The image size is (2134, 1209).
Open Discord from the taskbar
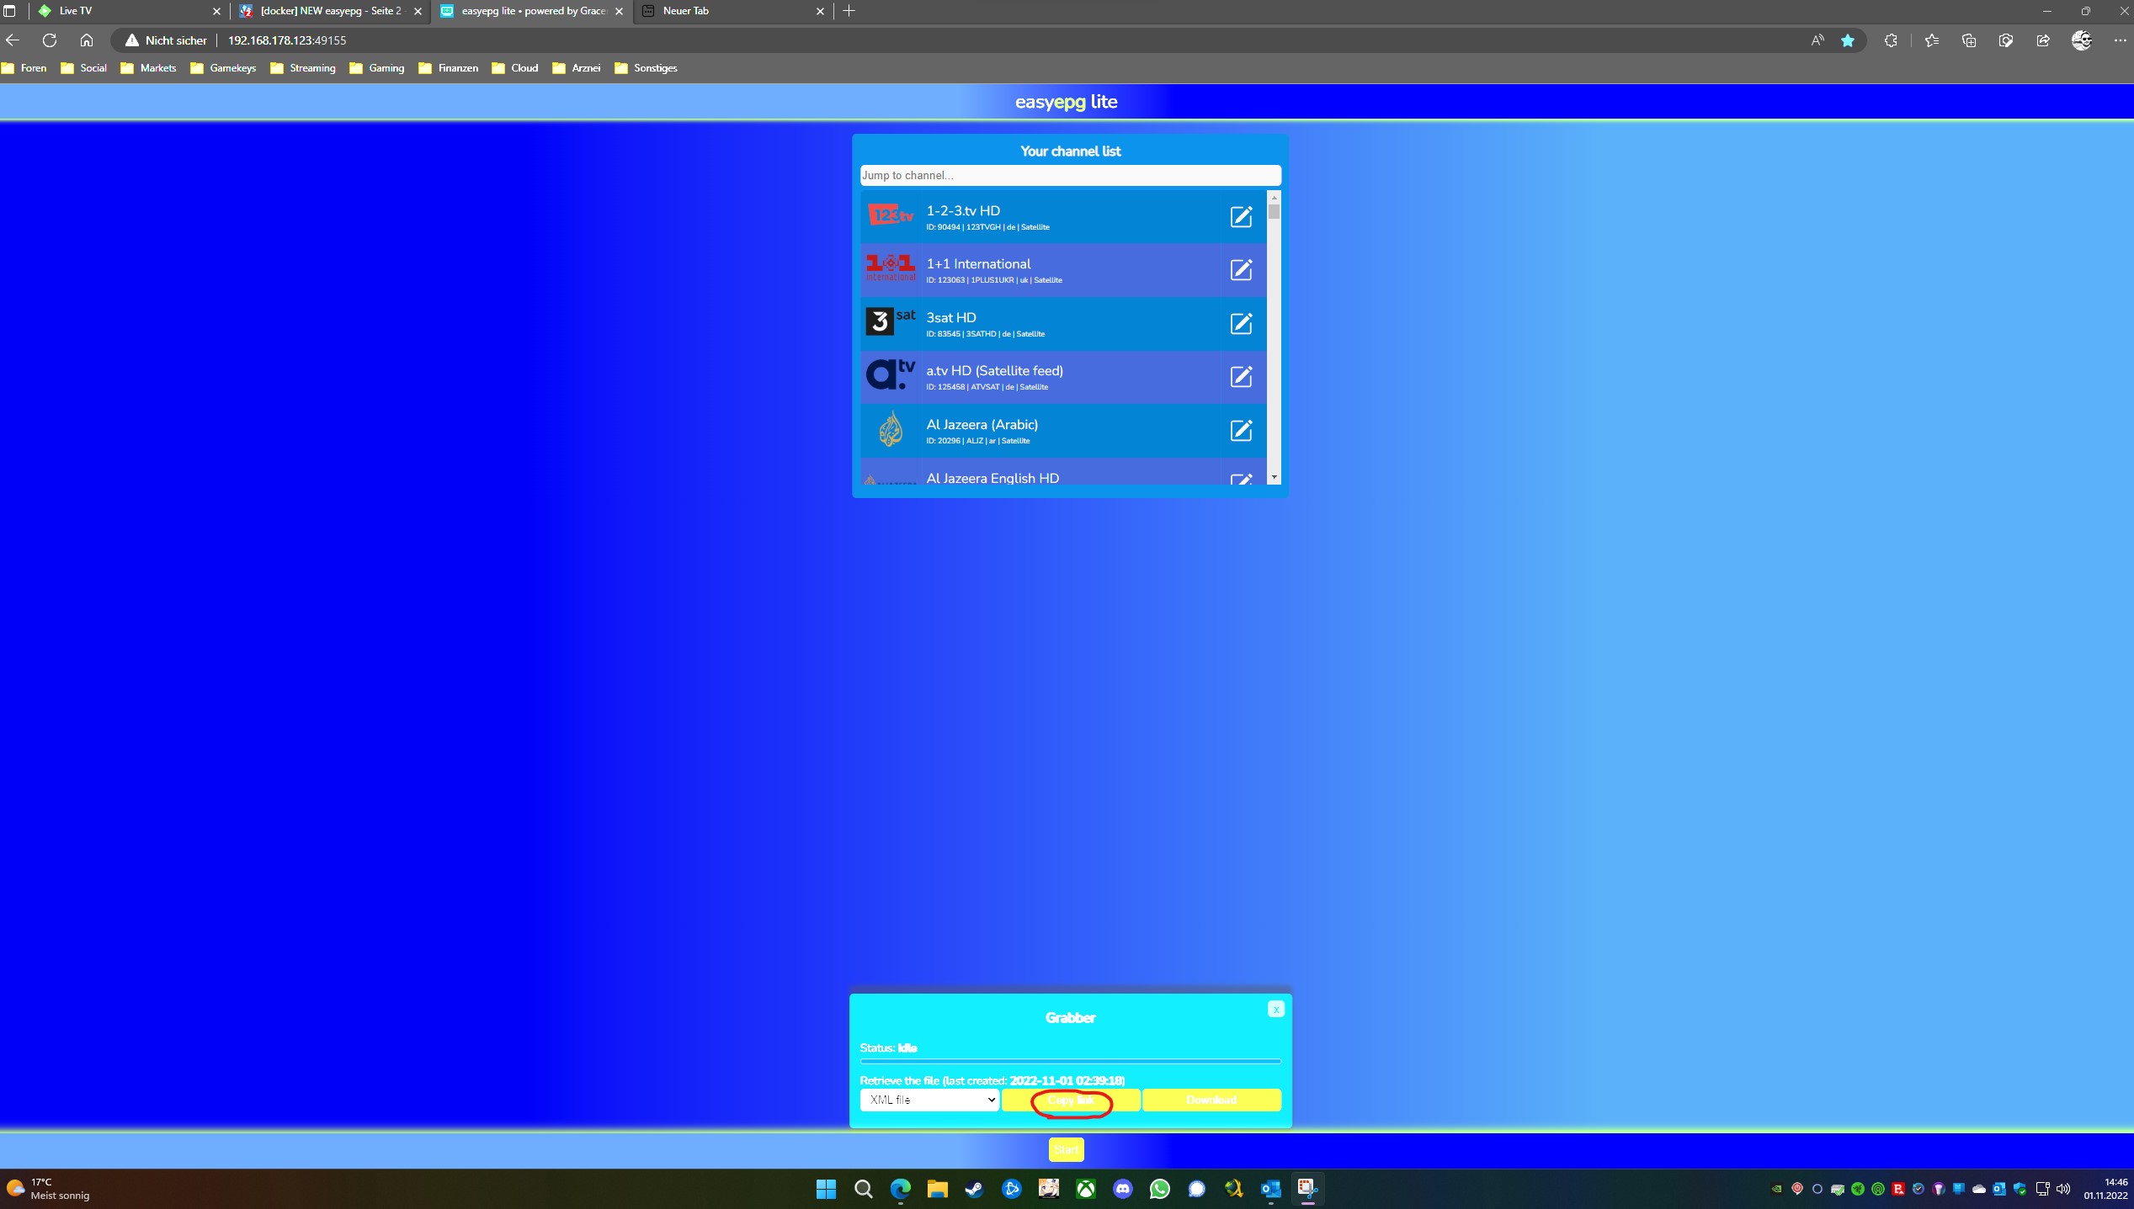(x=1122, y=1189)
